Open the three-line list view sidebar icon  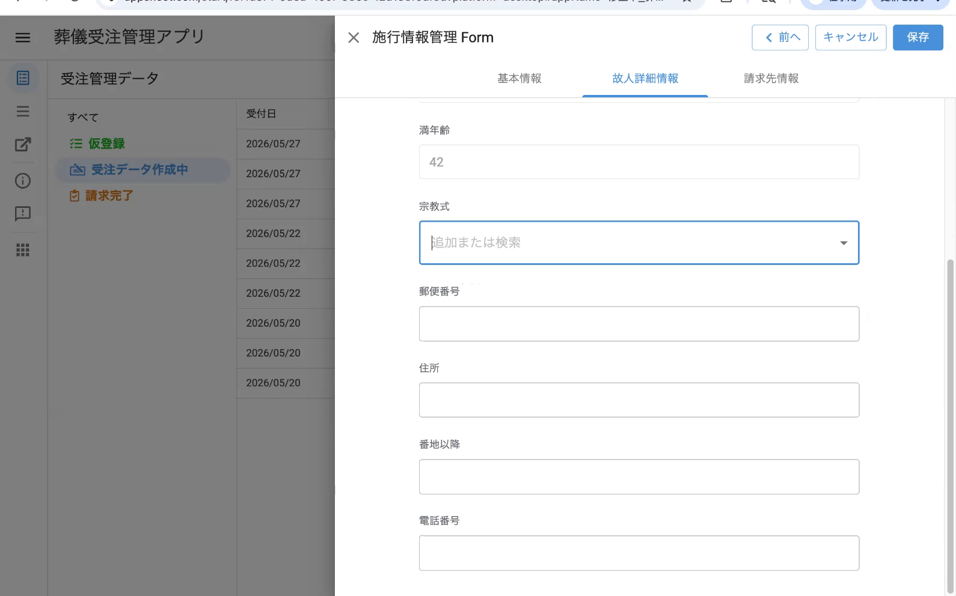(x=23, y=111)
